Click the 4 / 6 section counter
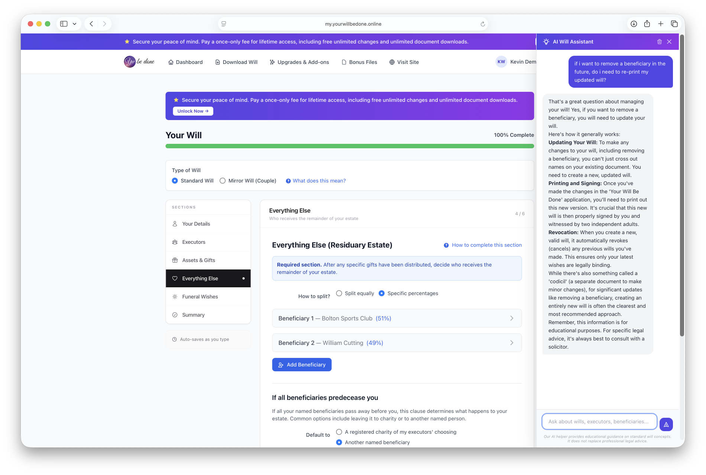This screenshot has height=475, width=706. tap(520, 214)
